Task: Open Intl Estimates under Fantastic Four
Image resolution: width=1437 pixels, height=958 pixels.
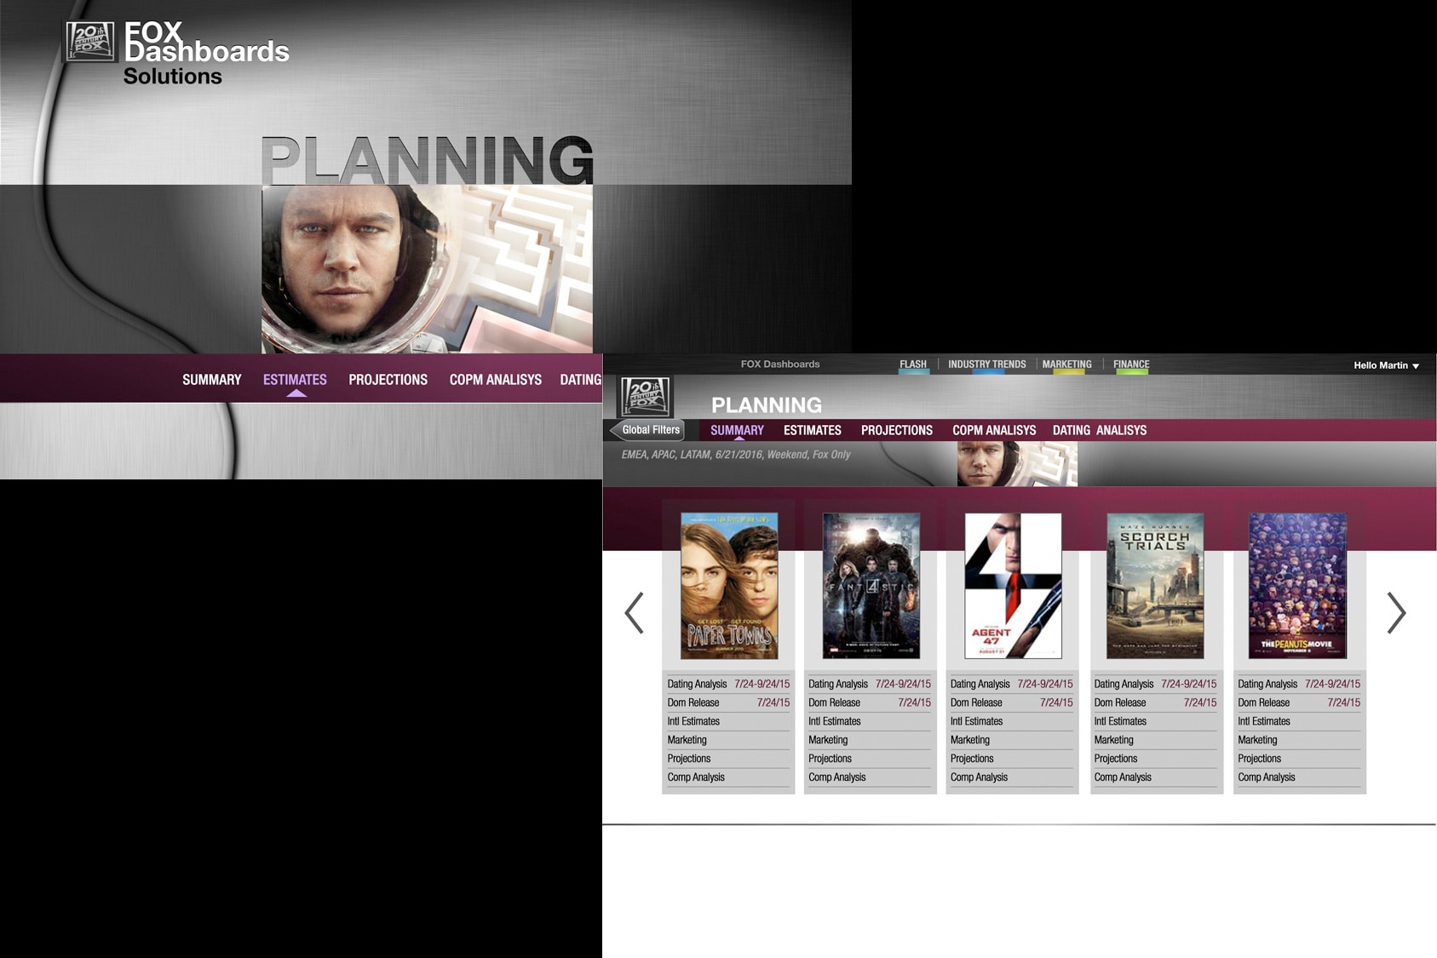Action: click(870, 721)
